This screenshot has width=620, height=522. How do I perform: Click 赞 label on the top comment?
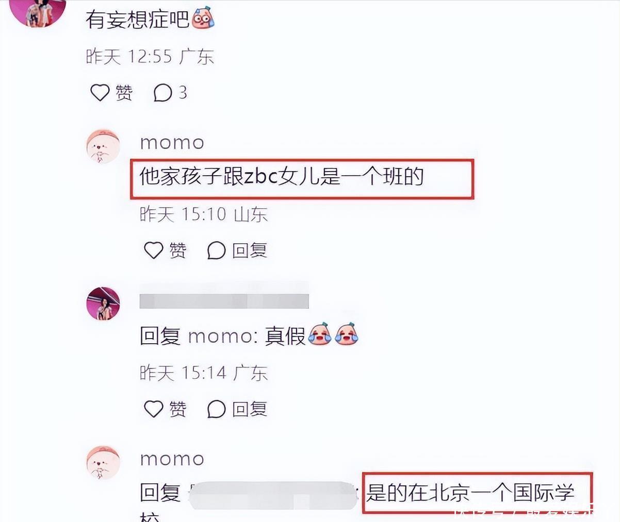[x=124, y=93]
